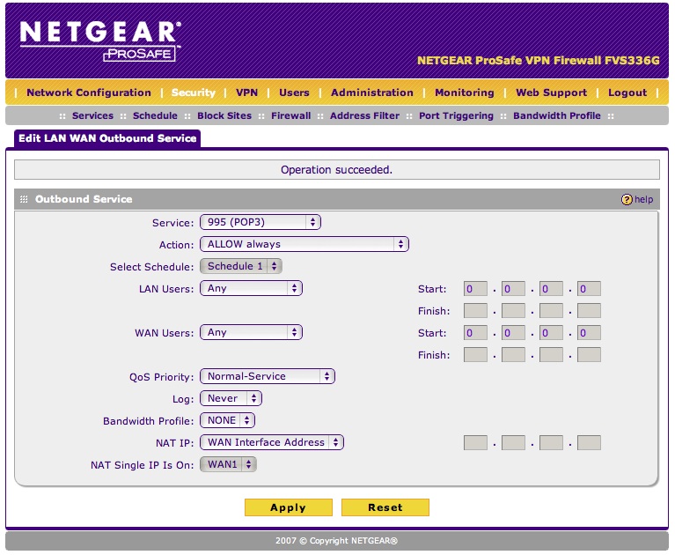Open the NAT IP dropdown

[272, 442]
